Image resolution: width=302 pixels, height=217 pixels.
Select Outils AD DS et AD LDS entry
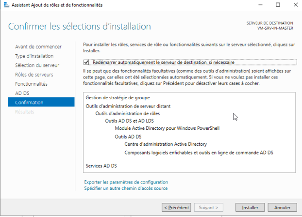129,121
